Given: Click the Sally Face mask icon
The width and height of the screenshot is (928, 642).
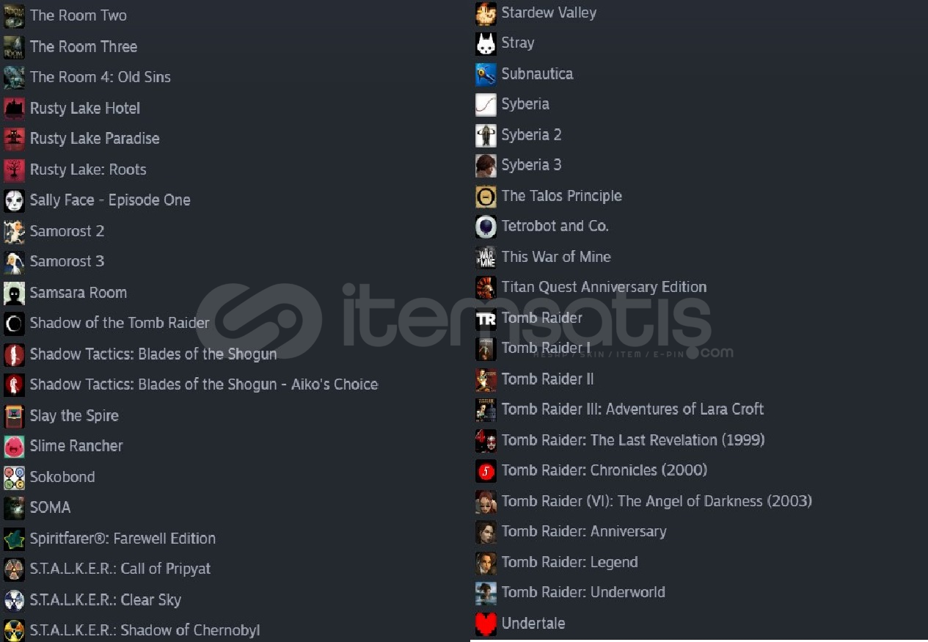Looking at the screenshot, I should point(14,200).
